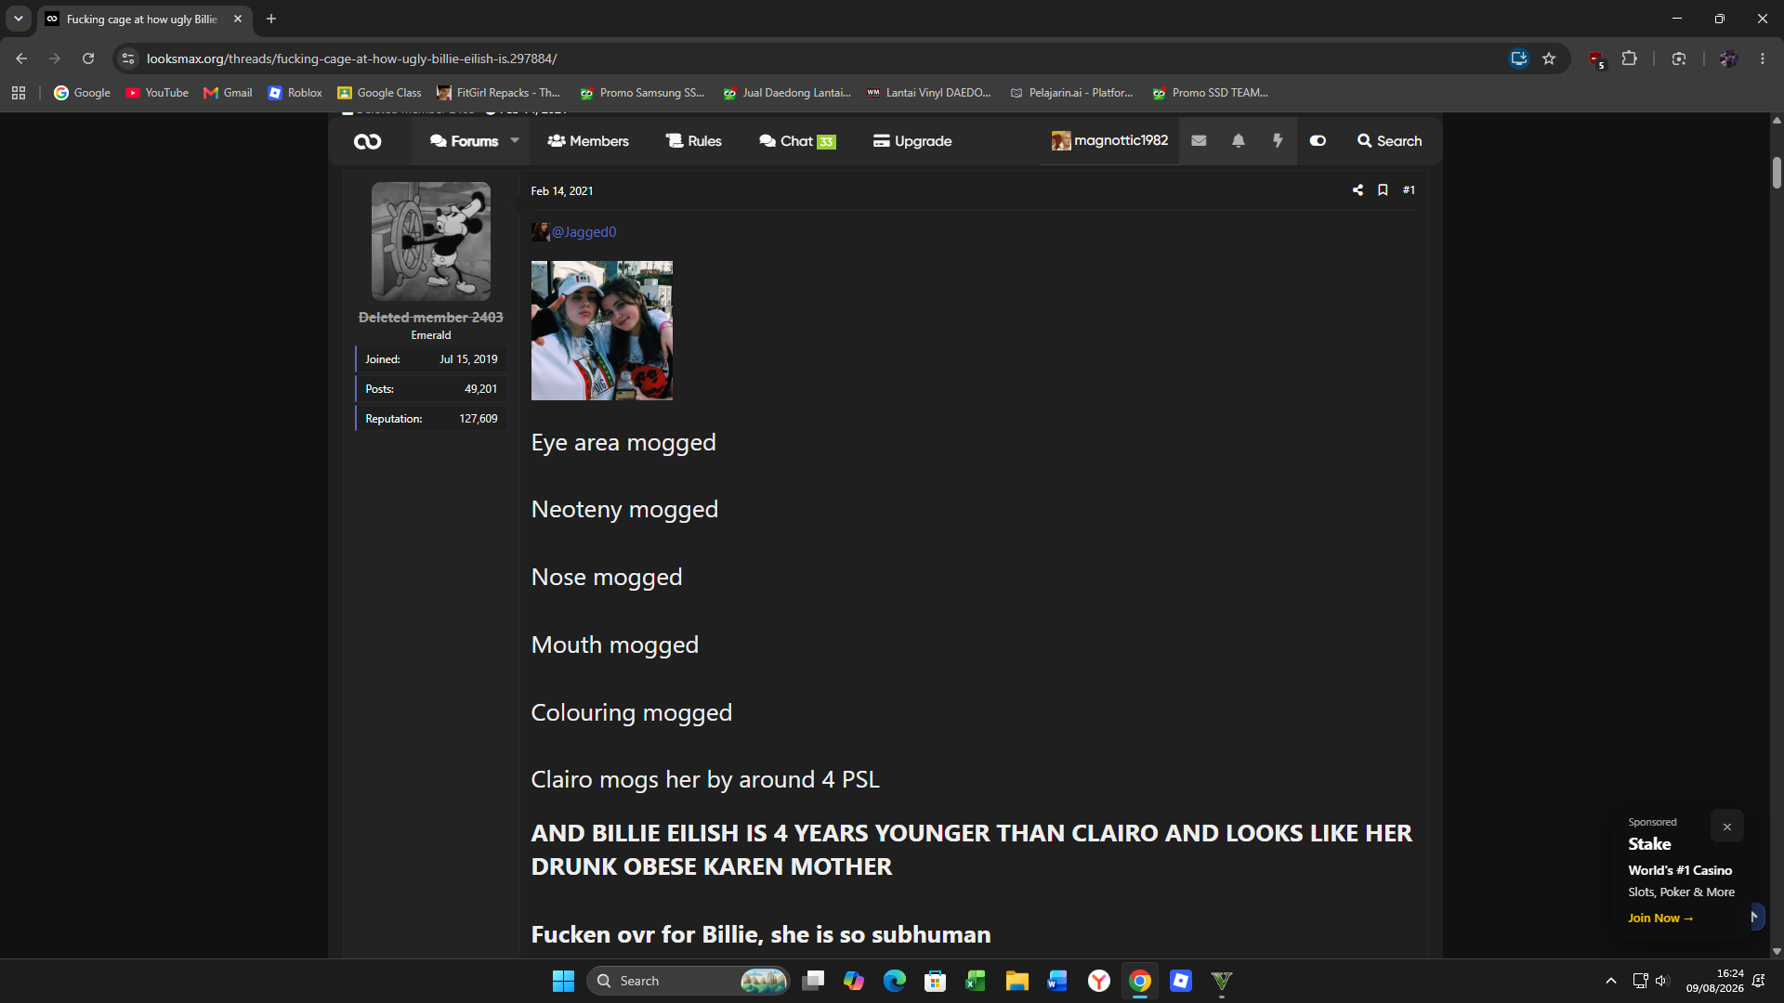Open post #1 permalink
Screen dimensions: 1784x1003
pos(1409,190)
